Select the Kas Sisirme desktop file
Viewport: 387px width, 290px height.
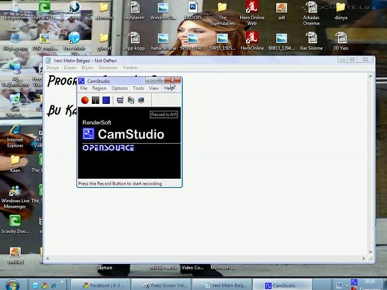311,41
